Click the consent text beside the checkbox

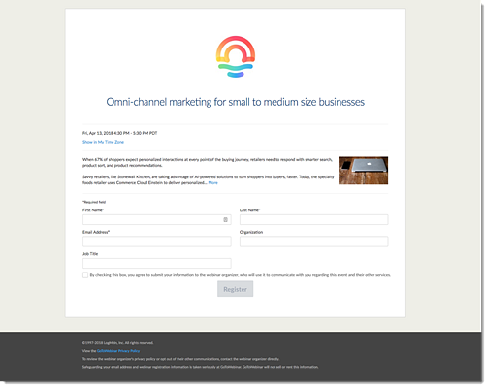[241, 275]
